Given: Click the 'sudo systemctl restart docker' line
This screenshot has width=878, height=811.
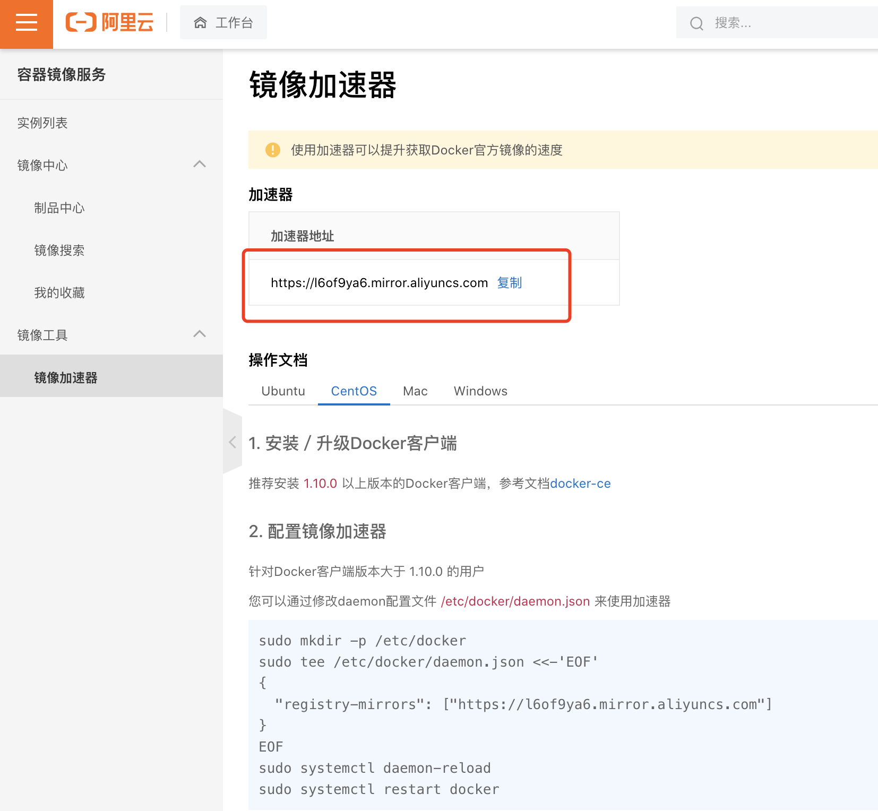Looking at the screenshot, I should [x=379, y=789].
